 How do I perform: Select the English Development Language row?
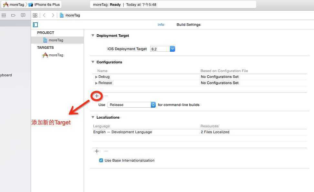coord(199,132)
